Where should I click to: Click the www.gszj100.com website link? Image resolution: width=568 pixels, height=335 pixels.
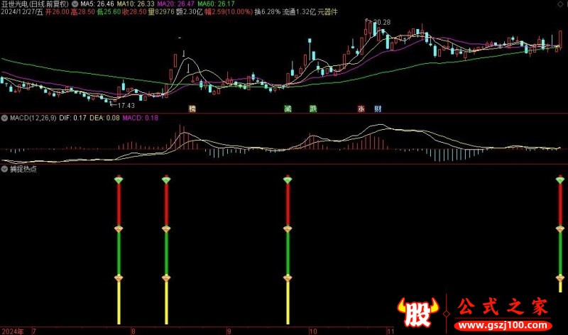click(503, 325)
